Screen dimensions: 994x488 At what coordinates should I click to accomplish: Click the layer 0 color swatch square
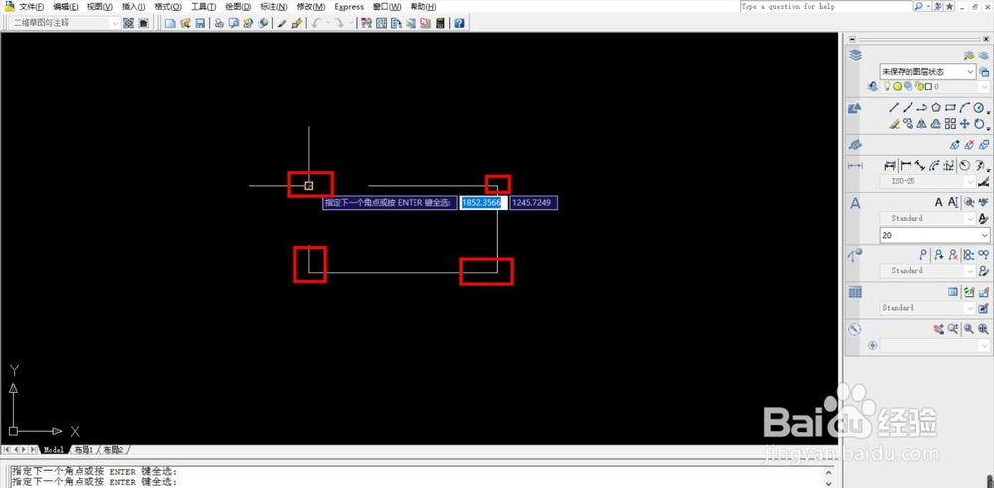click(928, 86)
